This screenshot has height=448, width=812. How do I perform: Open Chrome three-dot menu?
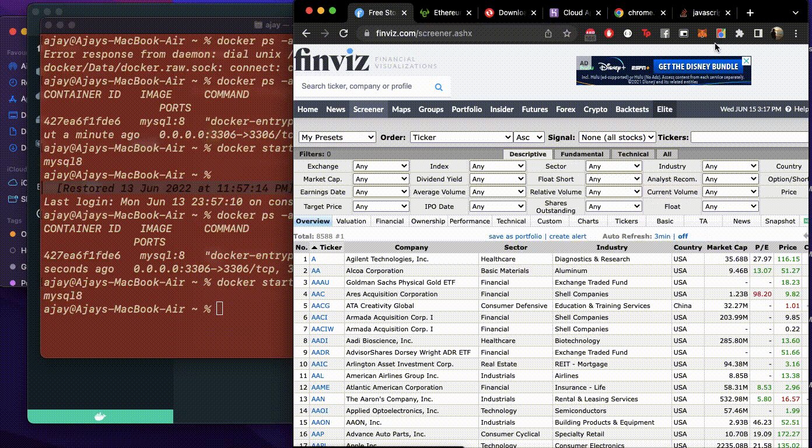[x=796, y=33]
